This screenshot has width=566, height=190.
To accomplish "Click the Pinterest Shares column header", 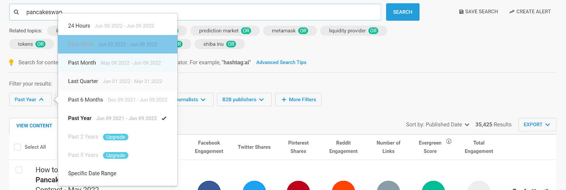I will point(298,147).
